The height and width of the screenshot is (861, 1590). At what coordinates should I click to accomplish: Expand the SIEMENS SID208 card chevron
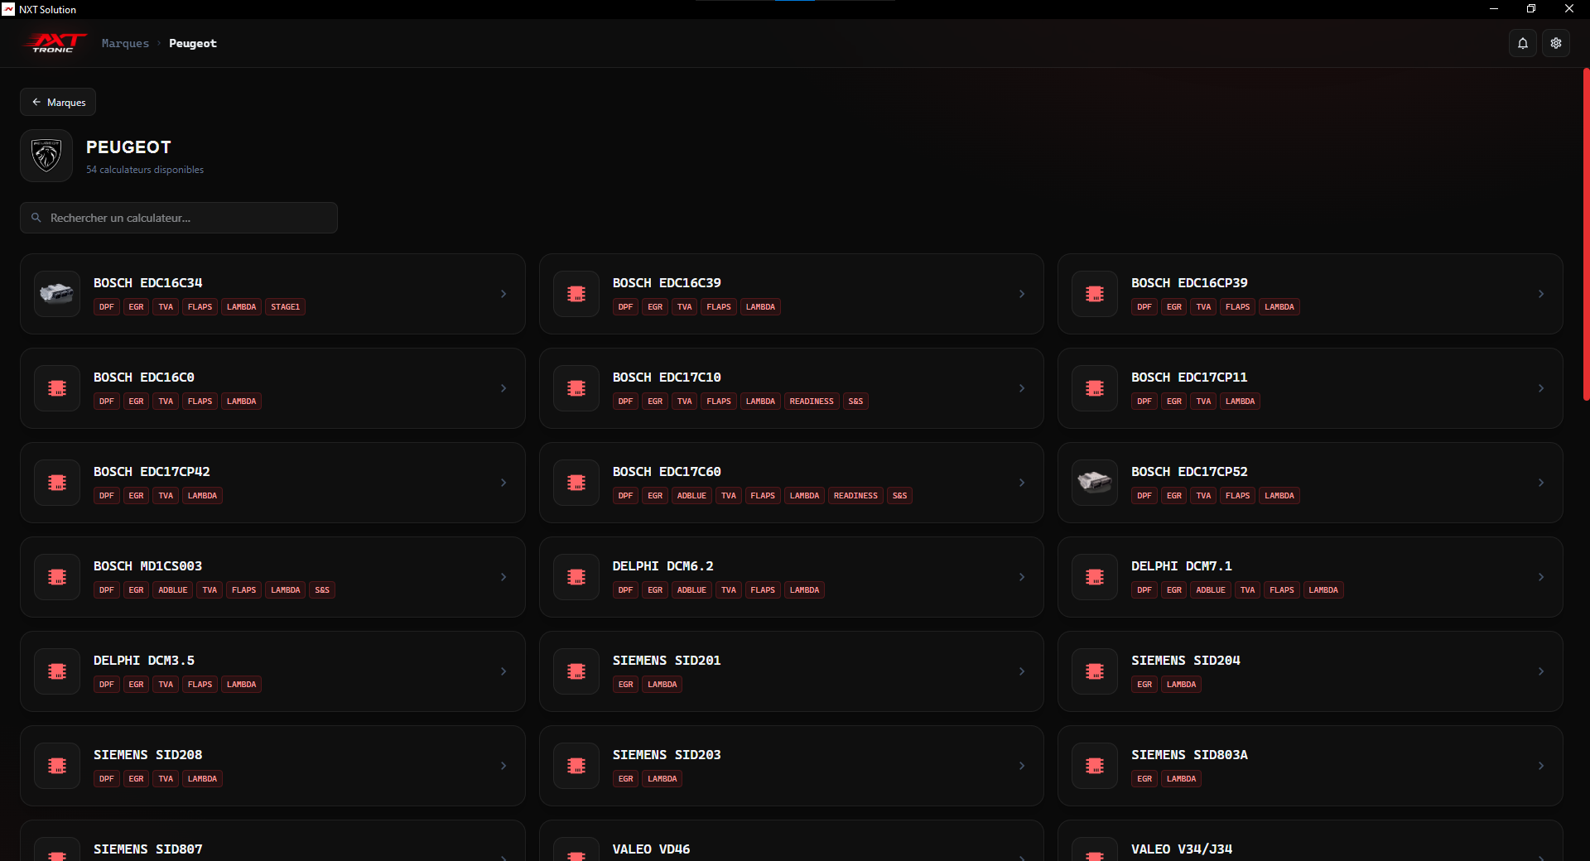click(503, 766)
